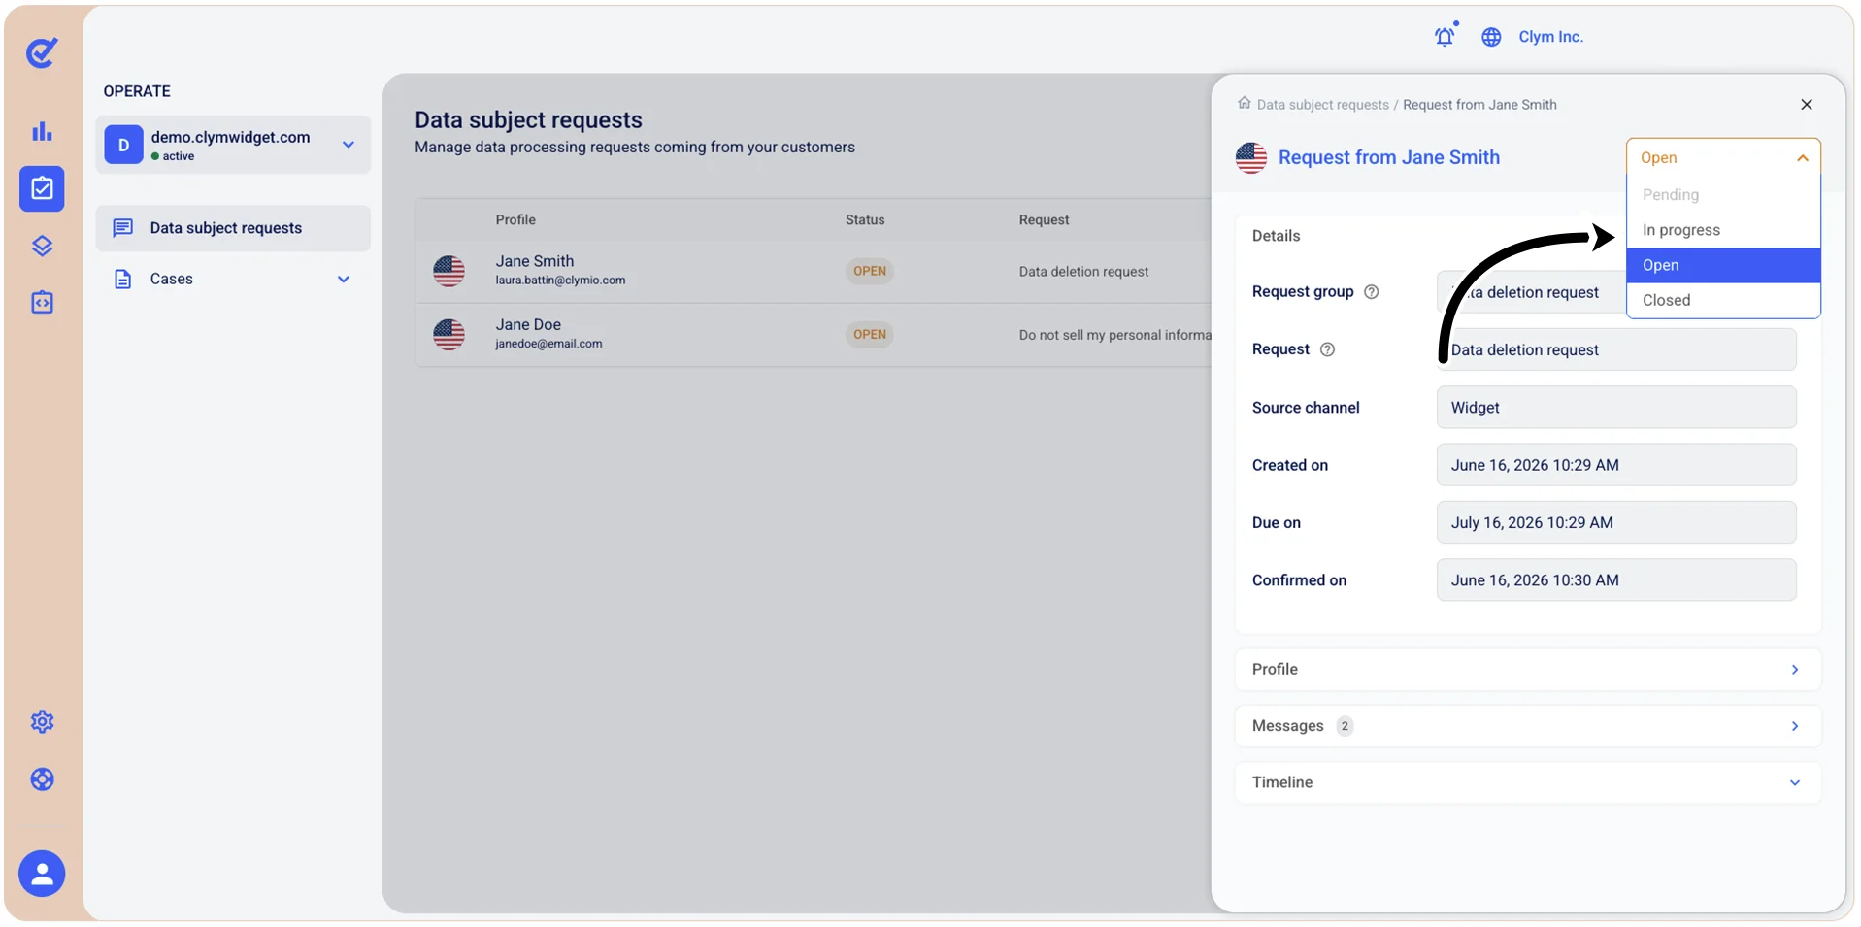Viewport: 1861px width, 927px height.
Task: Click the globe language icon
Action: click(x=1491, y=37)
